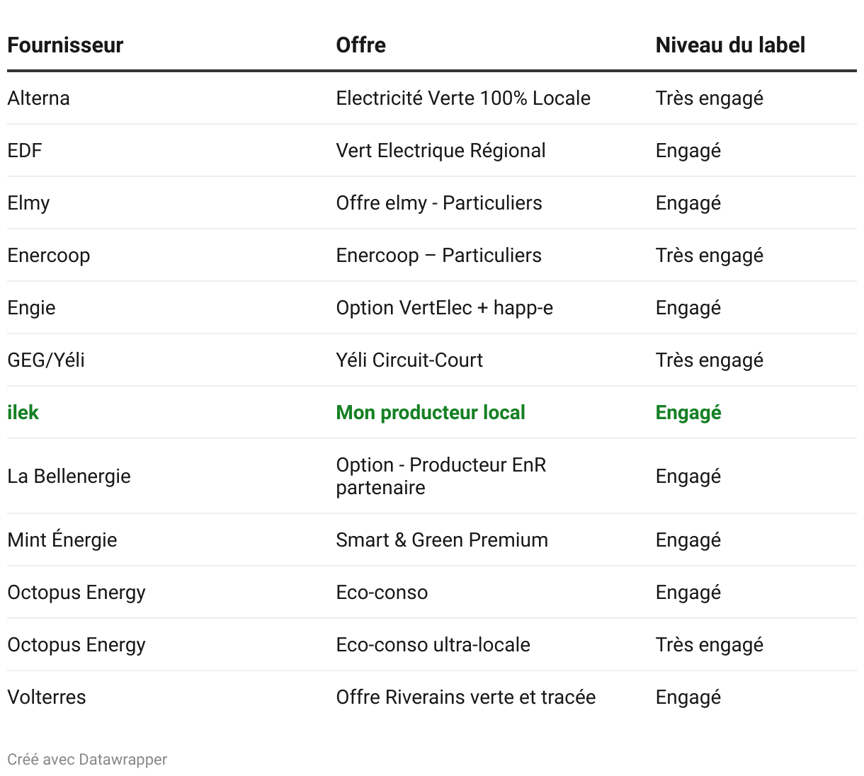This screenshot has height=776, width=864.
Task: Select the Alterna supplier cell
Action: (x=39, y=98)
